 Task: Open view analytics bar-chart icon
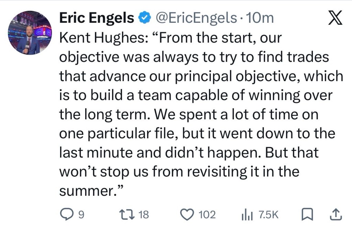(x=245, y=215)
